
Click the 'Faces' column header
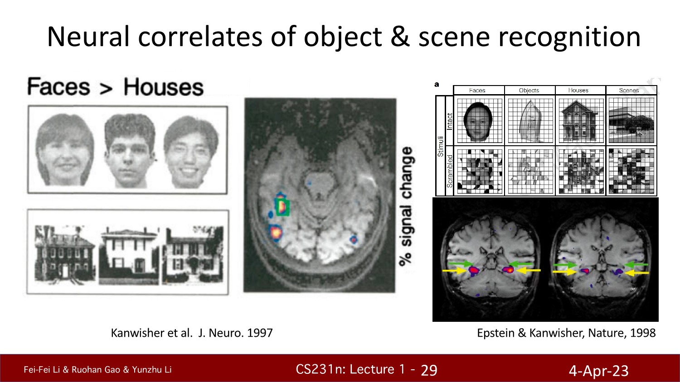pos(478,90)
